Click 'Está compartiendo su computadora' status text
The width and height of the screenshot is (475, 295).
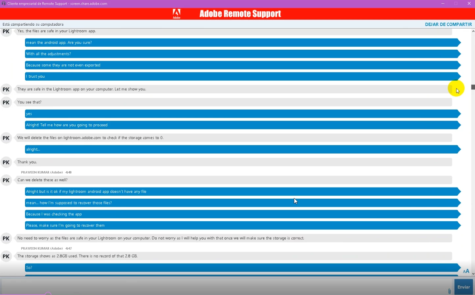click(33, 24)
